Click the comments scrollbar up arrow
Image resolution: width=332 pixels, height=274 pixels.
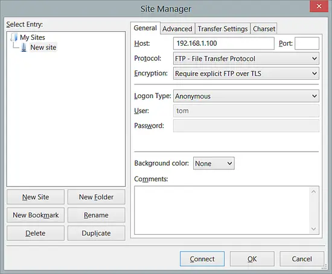[313, 192]
